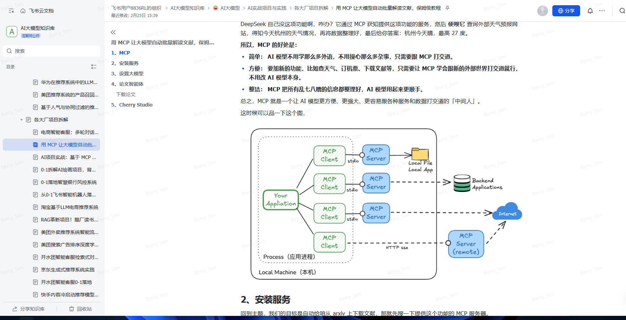Collapse the 各大厂项目拆解 folder caret

pos(22,120)
